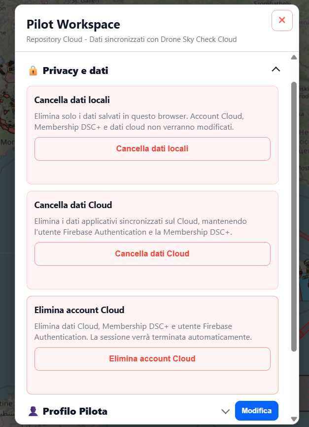The image size is (309, 427).
Task: Click the Elimina account Cloud card heading
Action: point(79,310)
